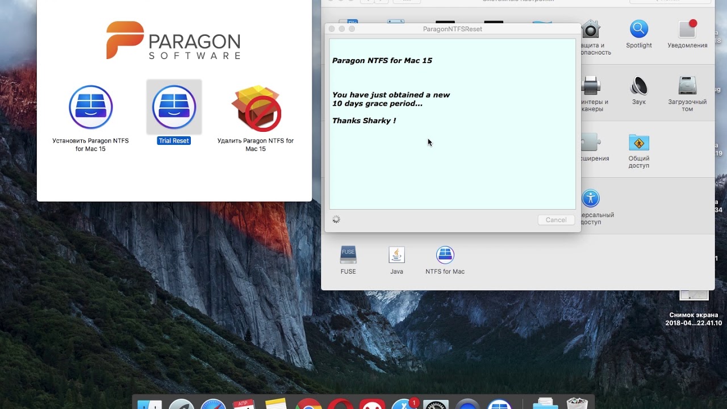
Task: Open Spotlight pane in System Preferences
Action: [x=639, y=29]
